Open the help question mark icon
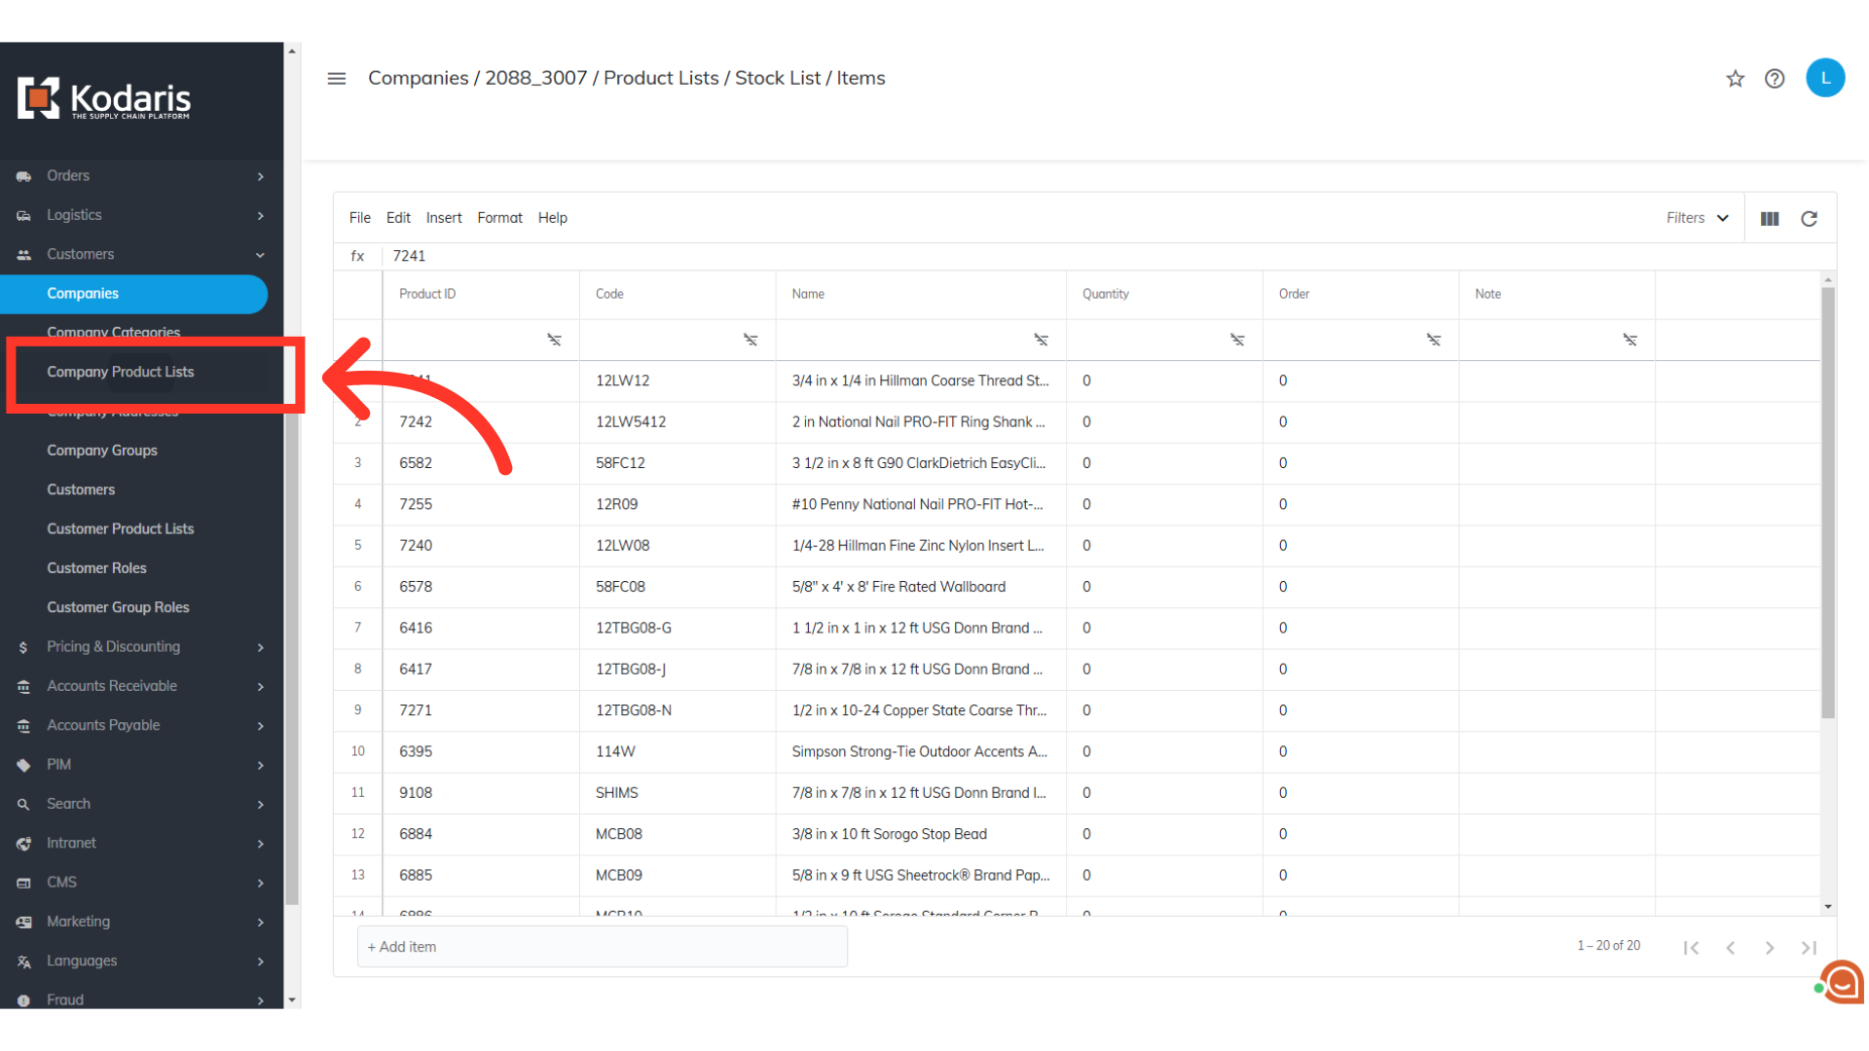Image resolution: width=1869 pixels, height=1051 pixels. (x=1775, y=79)
